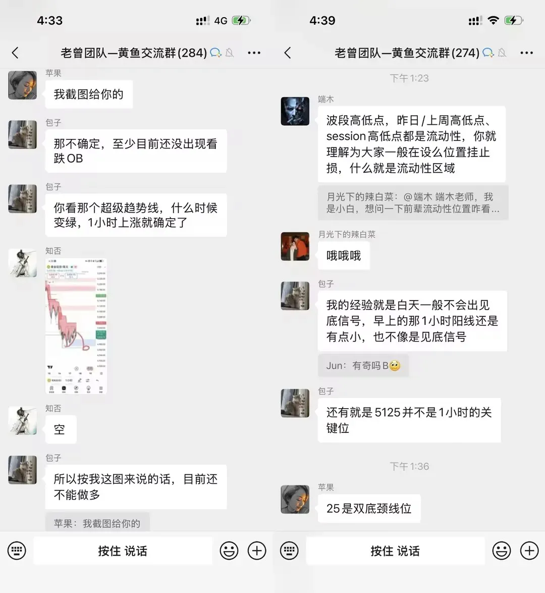Open 知否's chart screenshot image
Screen dimensions: 545x593
[x=76, y=326]
